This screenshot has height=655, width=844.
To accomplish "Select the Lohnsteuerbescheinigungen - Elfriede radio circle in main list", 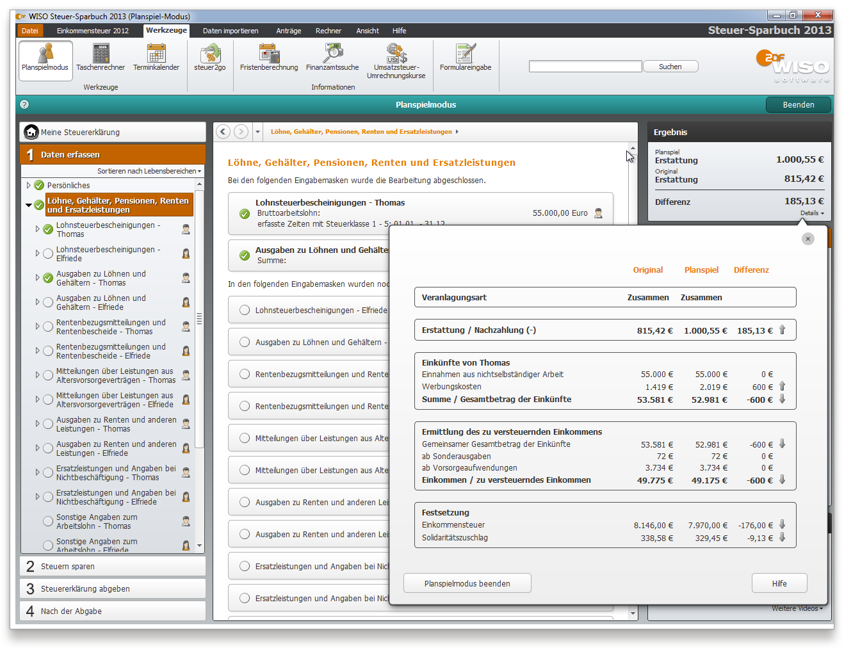I will pyautogui.click(x=245, y=310).
